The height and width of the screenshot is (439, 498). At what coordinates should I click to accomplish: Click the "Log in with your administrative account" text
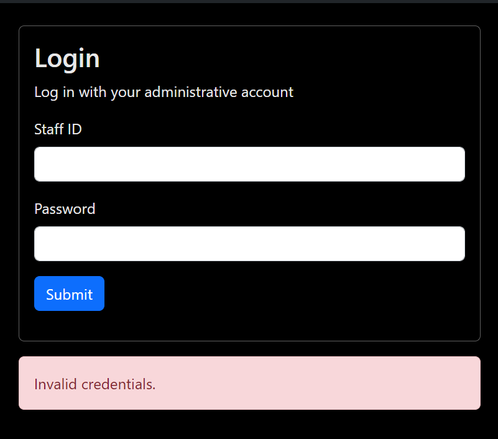pyautogui.click(x=164, y=93)
